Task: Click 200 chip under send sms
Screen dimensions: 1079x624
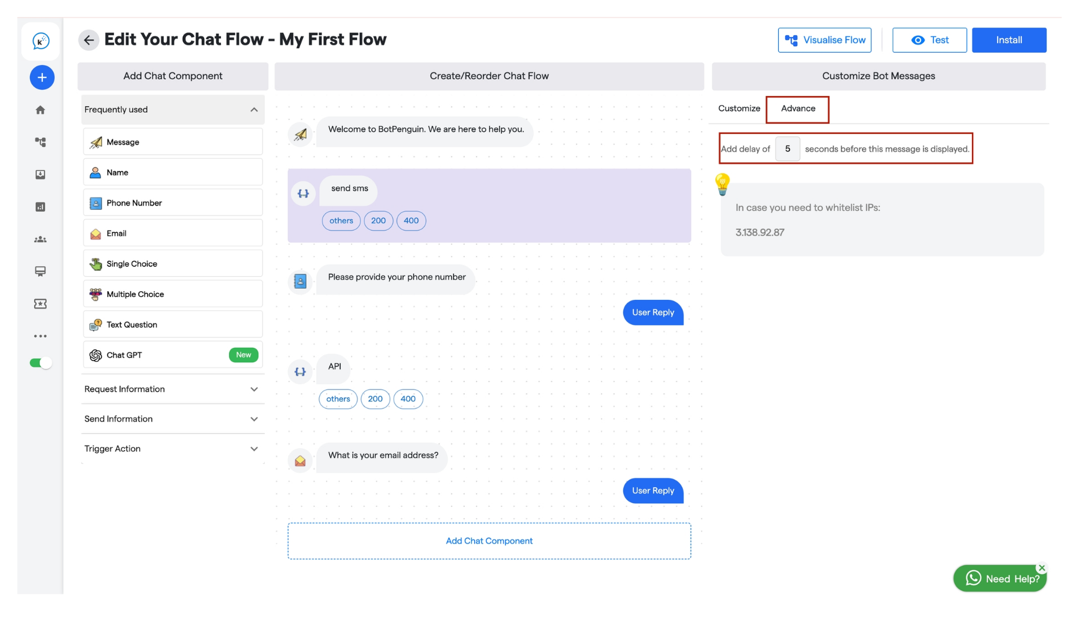Action: (x=378, y=221)
